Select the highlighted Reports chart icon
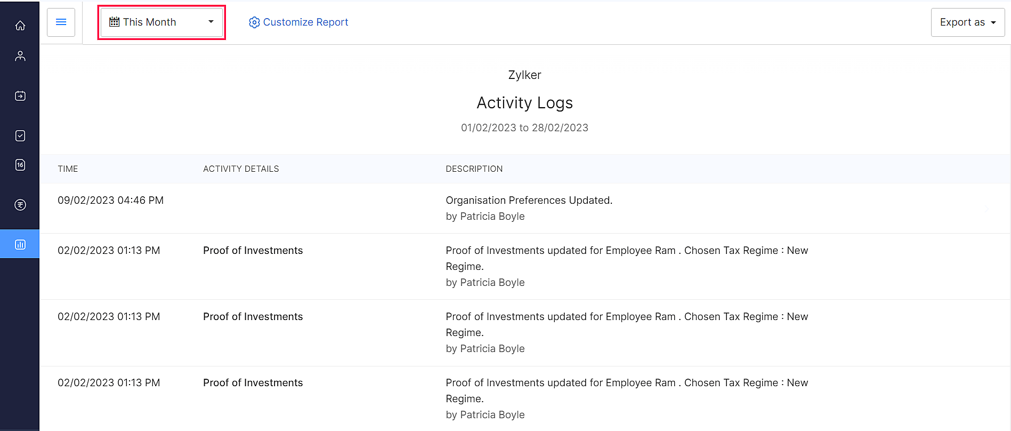1011x431 pixels. [x=20, y=244]
